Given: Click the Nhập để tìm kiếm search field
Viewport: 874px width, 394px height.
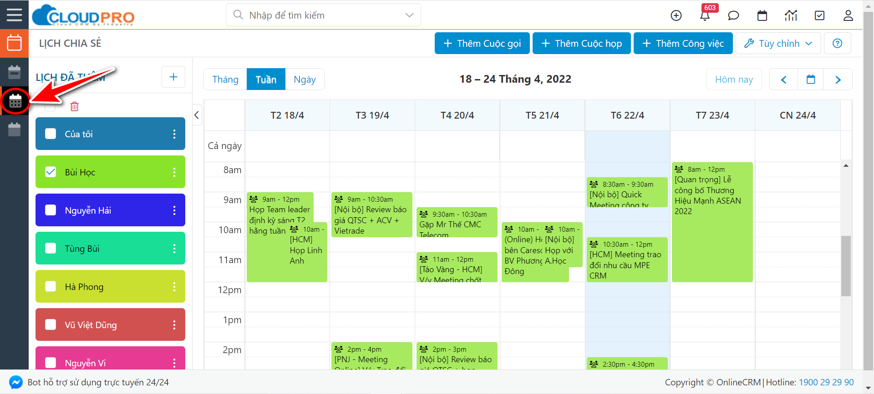Looking at the screenshot, I should tap(319, 15).
